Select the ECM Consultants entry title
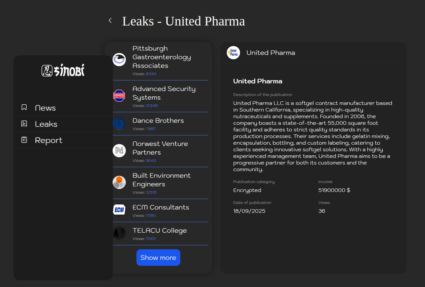Image resolution: width=425 pixels, height=287 pixels. [161, 208]
